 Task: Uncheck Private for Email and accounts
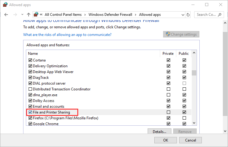(168, 107)
